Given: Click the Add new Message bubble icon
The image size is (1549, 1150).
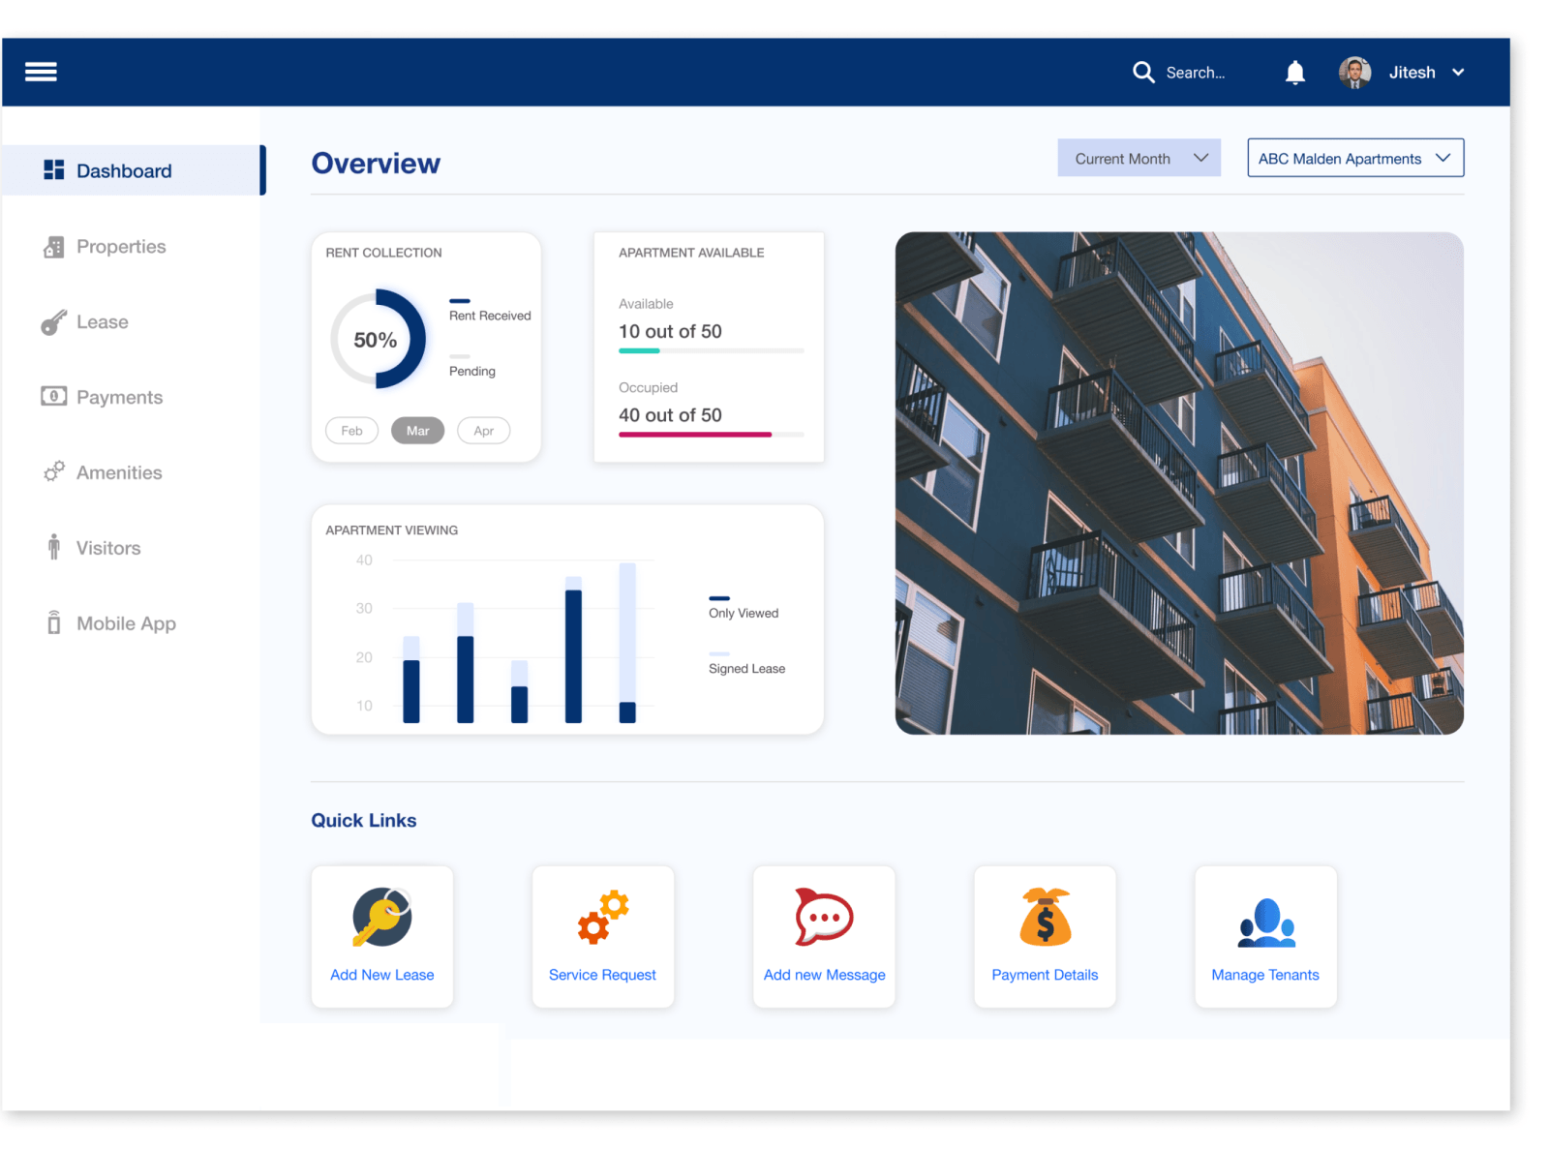Looking at the screenshot, I should click(824, 917).
